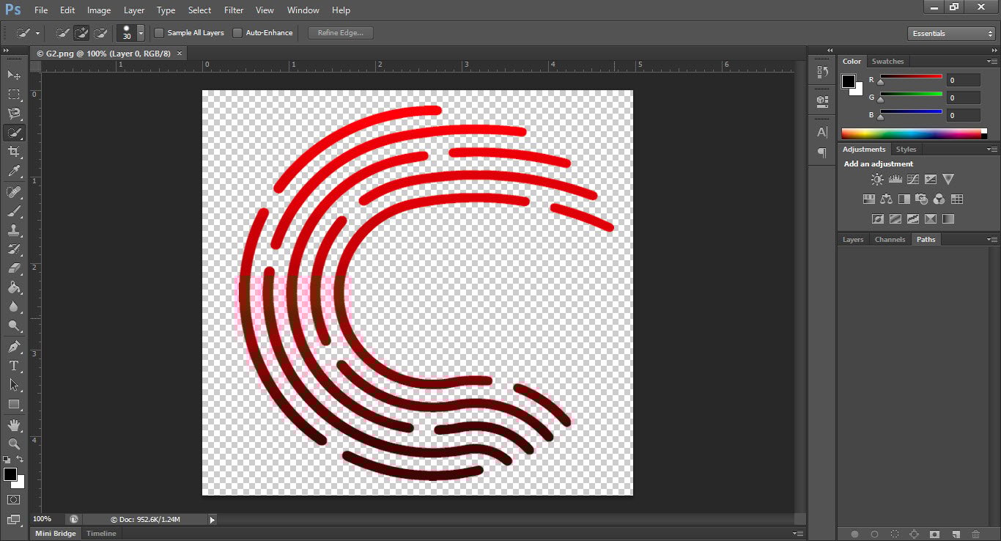
Task: Add a Levels adjustment
Action: [895, 179]
